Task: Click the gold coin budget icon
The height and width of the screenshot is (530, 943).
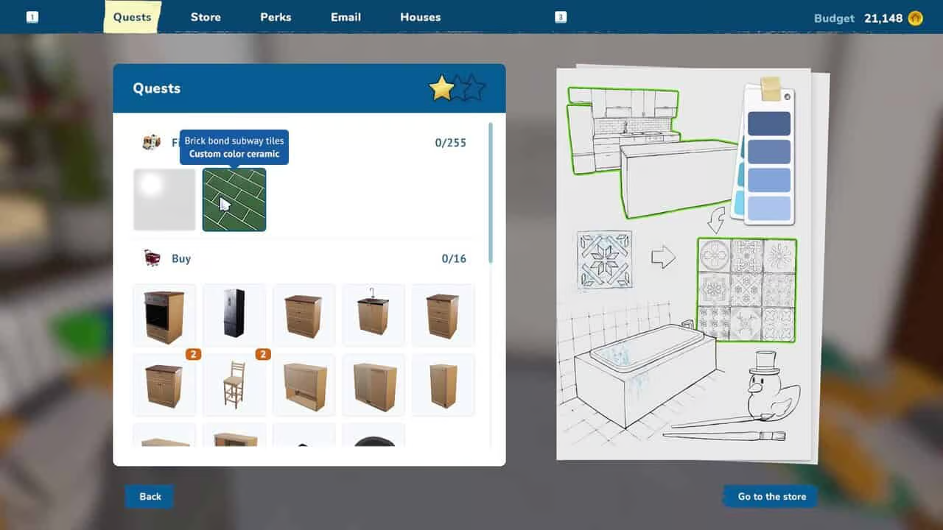Action: (x=915, y=18)
